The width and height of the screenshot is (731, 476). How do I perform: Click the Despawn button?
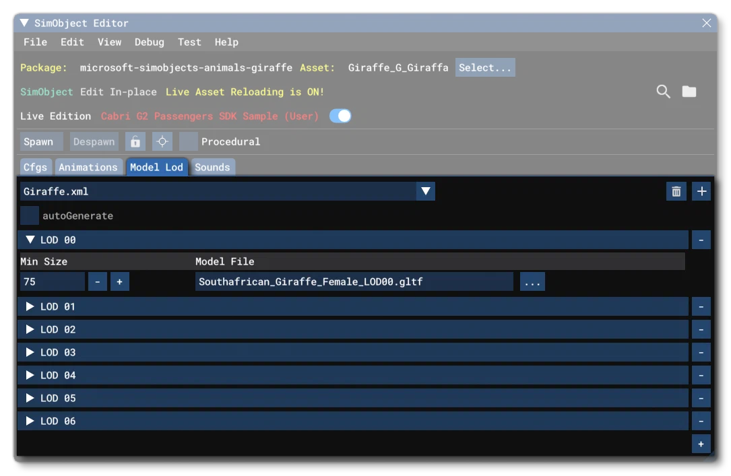94,141
